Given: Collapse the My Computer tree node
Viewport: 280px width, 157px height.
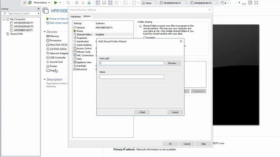Looking at the screenshot, I should (x=3, y=19).
